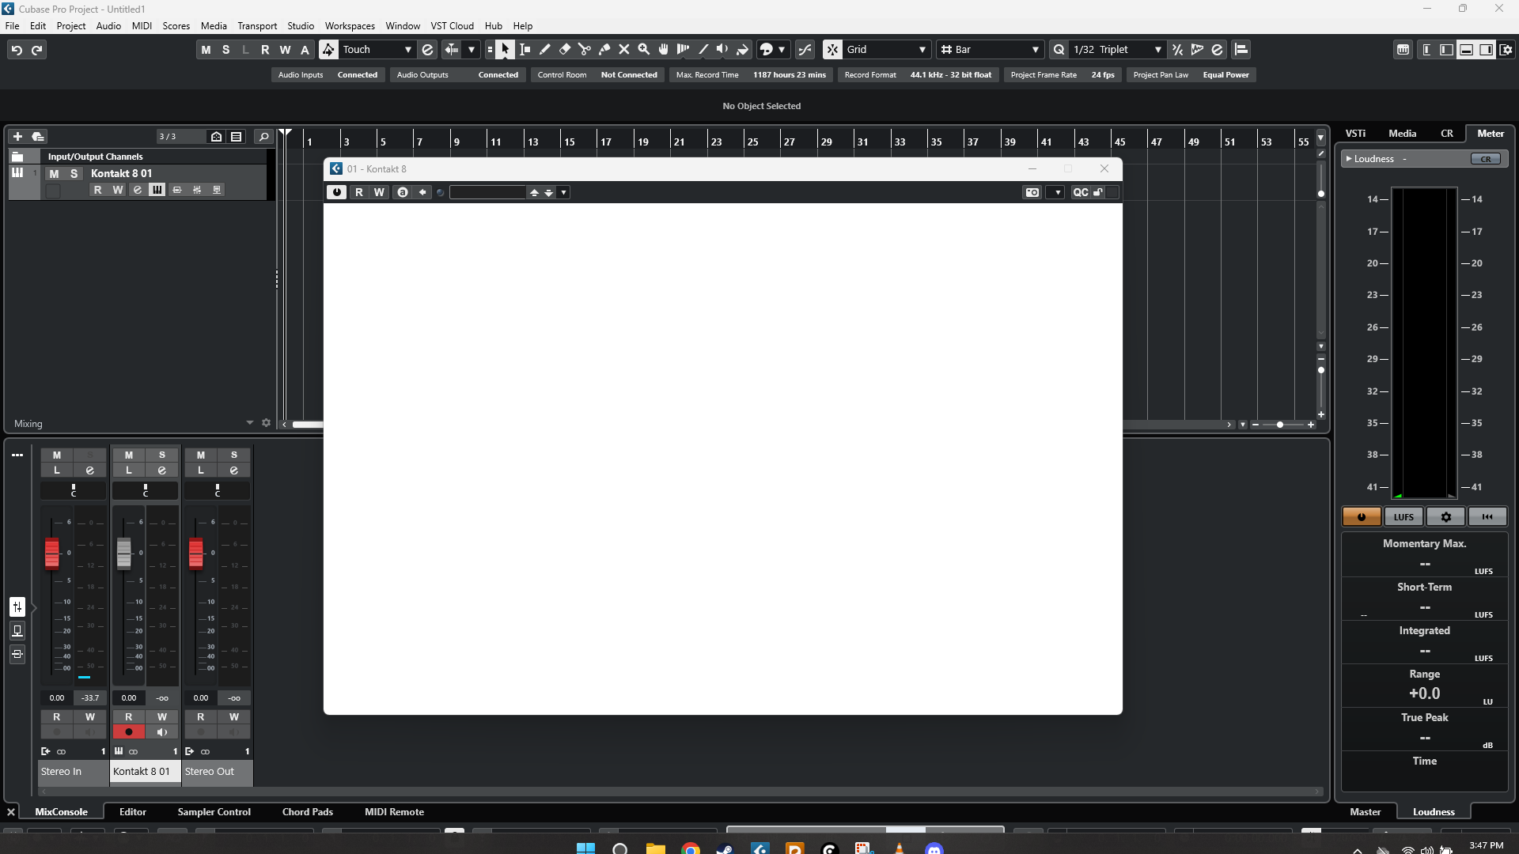Click the reset loudness rewind icon
The image size is (1519, 854).
click(x=1487, y=516)
